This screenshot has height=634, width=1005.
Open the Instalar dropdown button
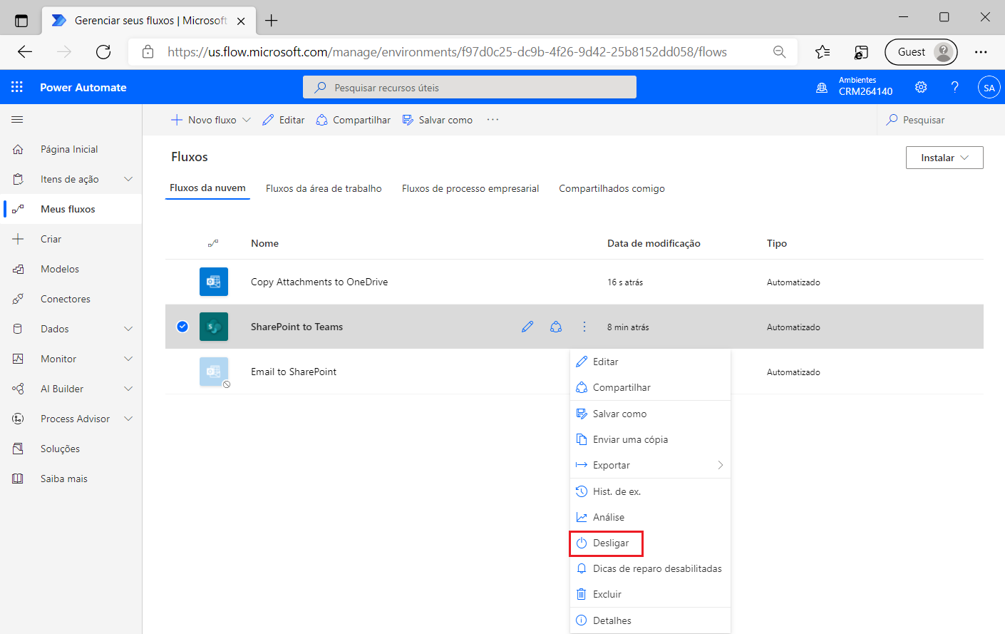(944, 158)
